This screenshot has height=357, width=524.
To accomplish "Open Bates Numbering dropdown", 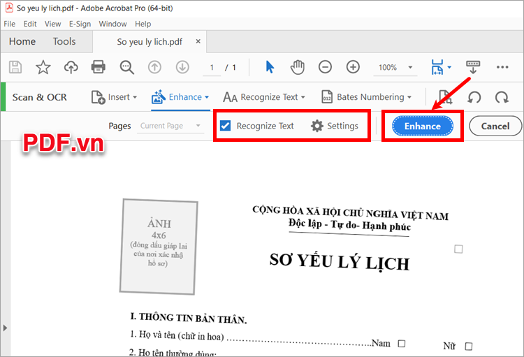I will click(366, 97).
